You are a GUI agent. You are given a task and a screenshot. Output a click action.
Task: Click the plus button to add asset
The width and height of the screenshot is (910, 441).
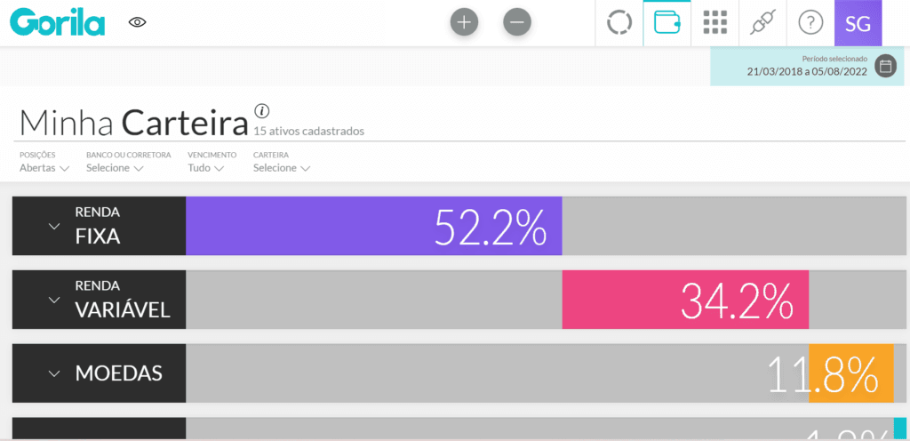[x=464, y=23]
